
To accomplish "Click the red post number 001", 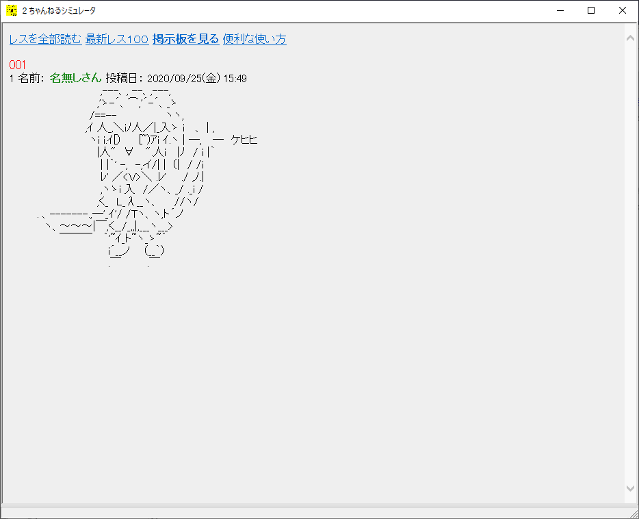I will pos(17,64).
